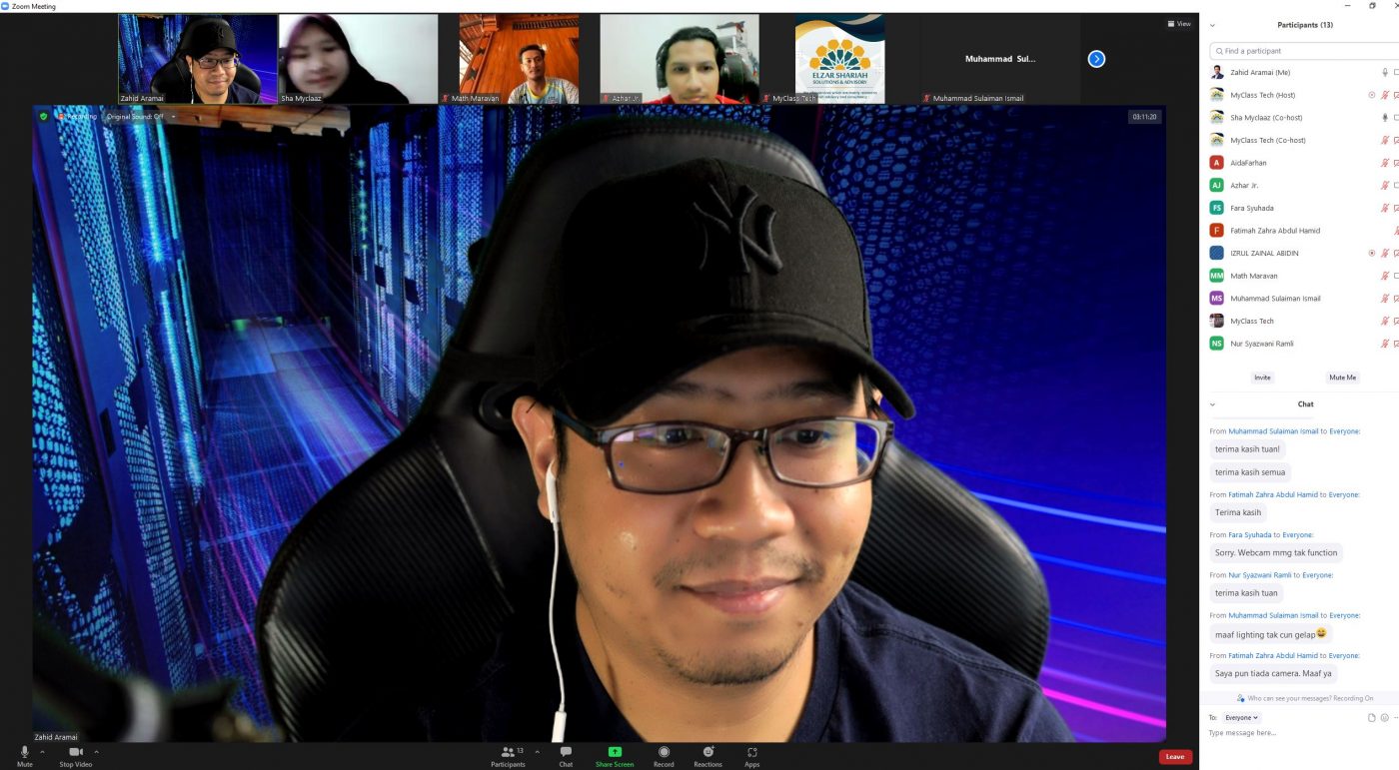Open the Apps icon
1399x770 pixels.
pos(752,752)
